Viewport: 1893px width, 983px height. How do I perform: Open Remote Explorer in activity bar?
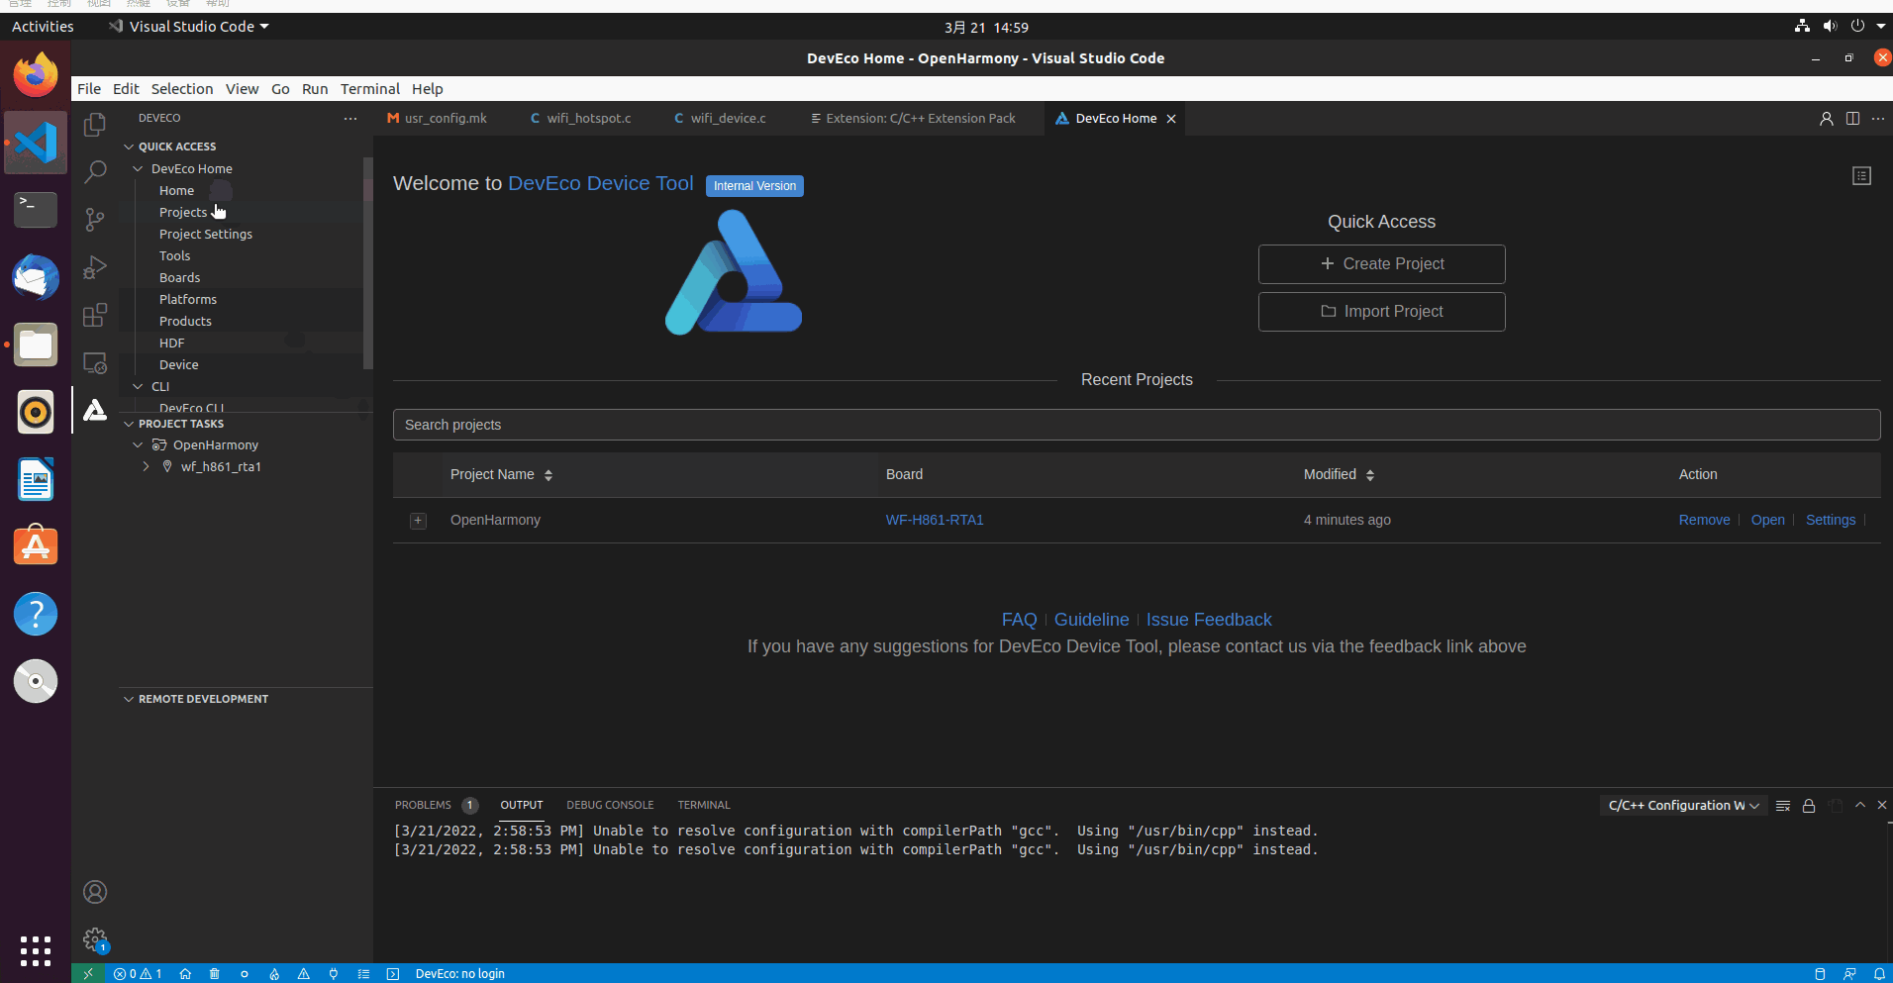95,363
